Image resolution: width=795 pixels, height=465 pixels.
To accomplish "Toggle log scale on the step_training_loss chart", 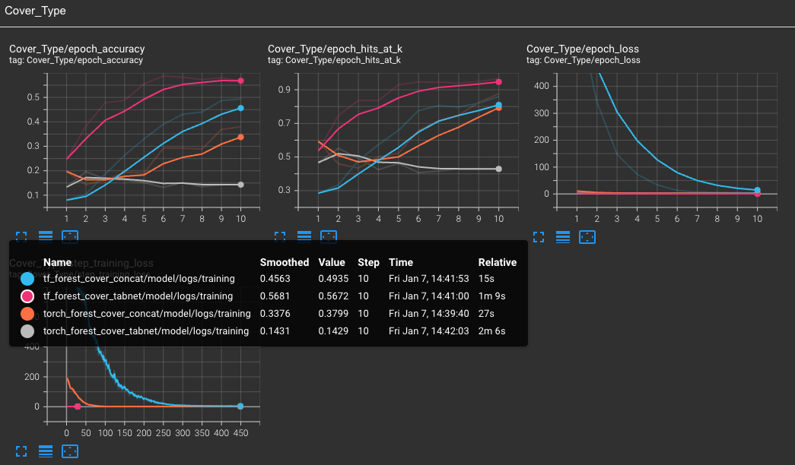I will 45,451.
